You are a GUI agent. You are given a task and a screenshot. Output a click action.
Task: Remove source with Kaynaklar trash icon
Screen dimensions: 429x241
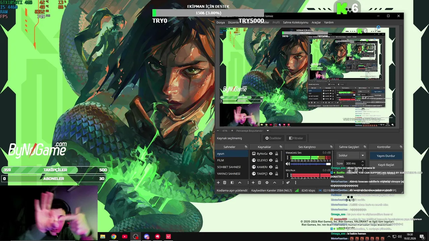(x=259, y=182)
